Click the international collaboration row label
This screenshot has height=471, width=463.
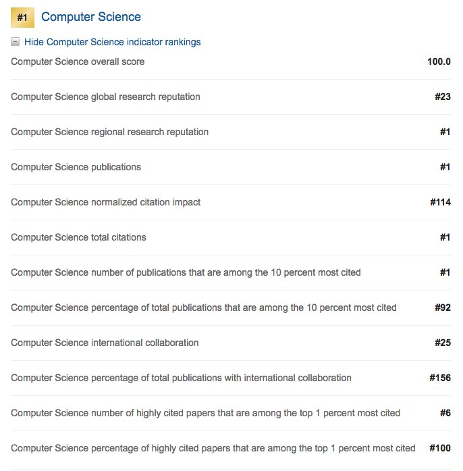[x=105, y=343]
